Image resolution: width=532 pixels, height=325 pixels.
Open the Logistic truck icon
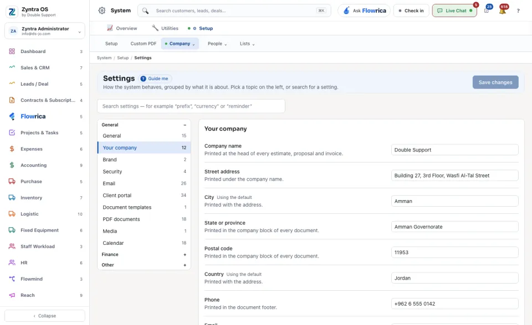point(12,214)
